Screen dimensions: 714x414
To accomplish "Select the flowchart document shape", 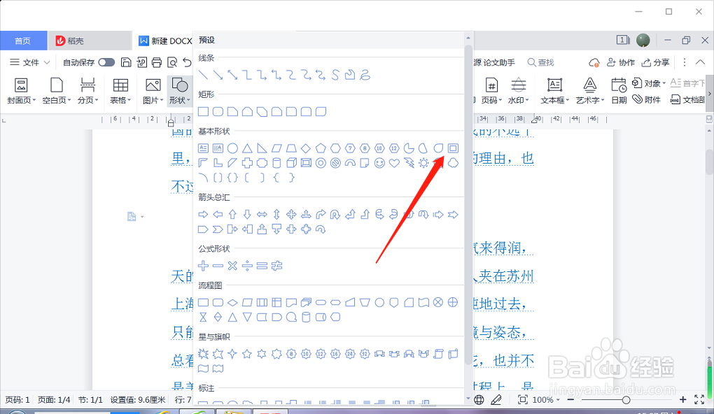I will (291, 303).
